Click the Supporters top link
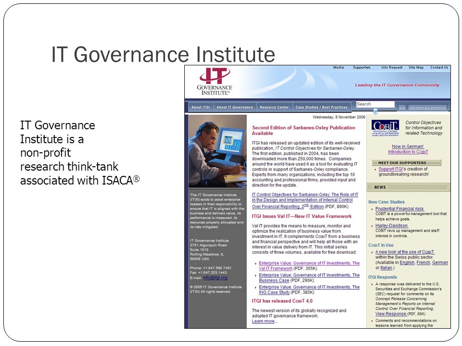Screen dimensions: 462x346 [x=361, y=67]
